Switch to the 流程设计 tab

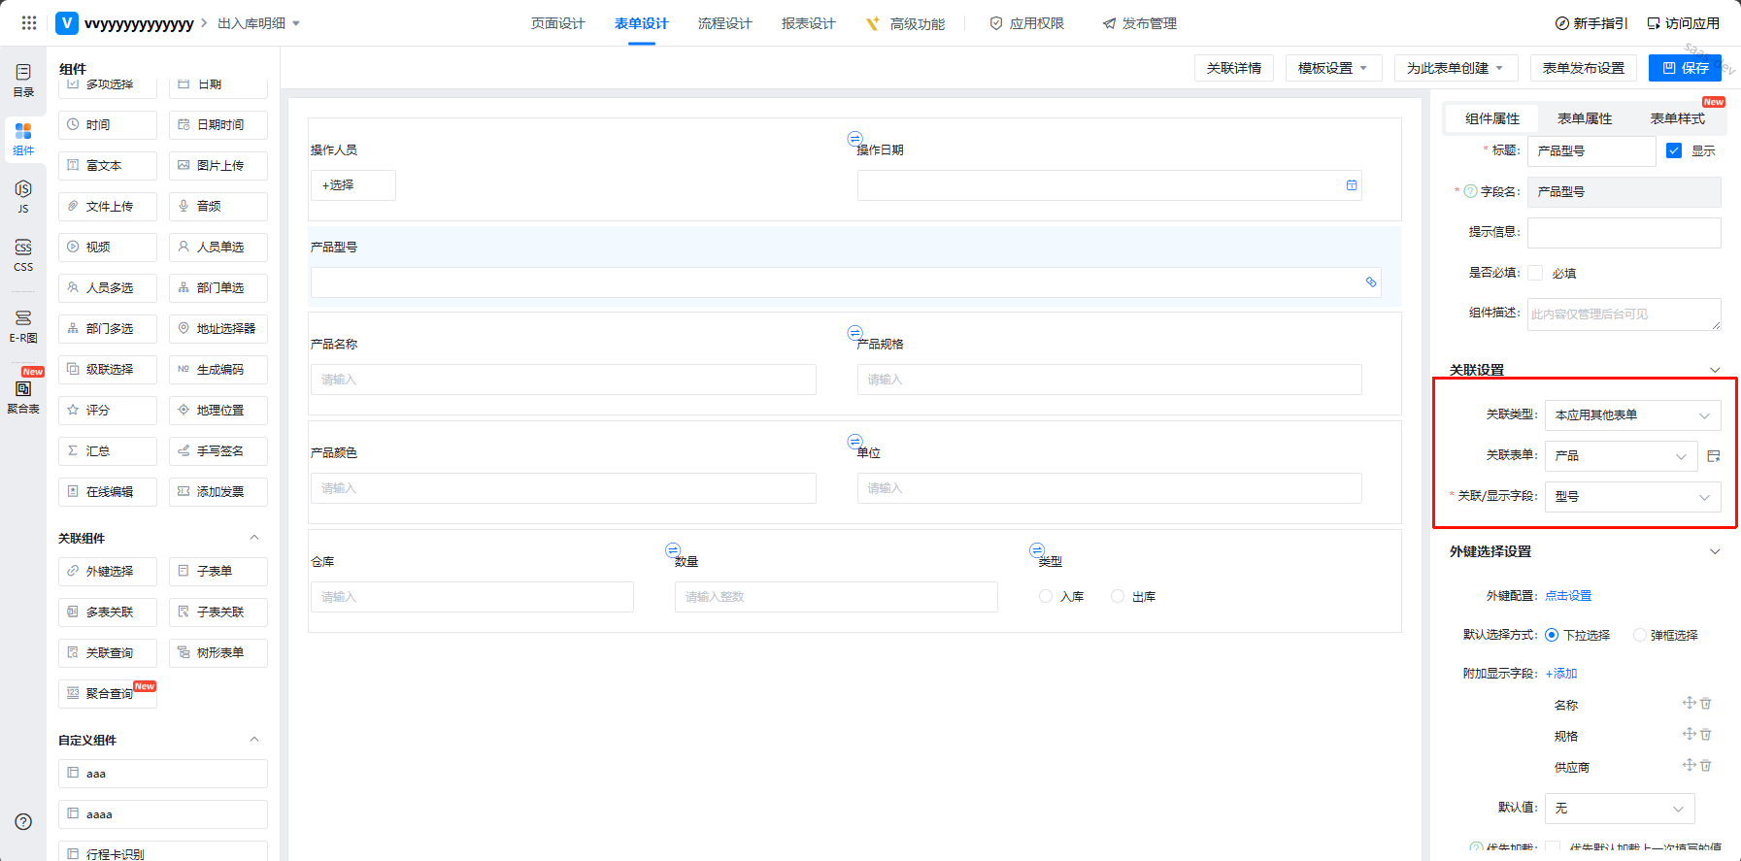point(724,23)
